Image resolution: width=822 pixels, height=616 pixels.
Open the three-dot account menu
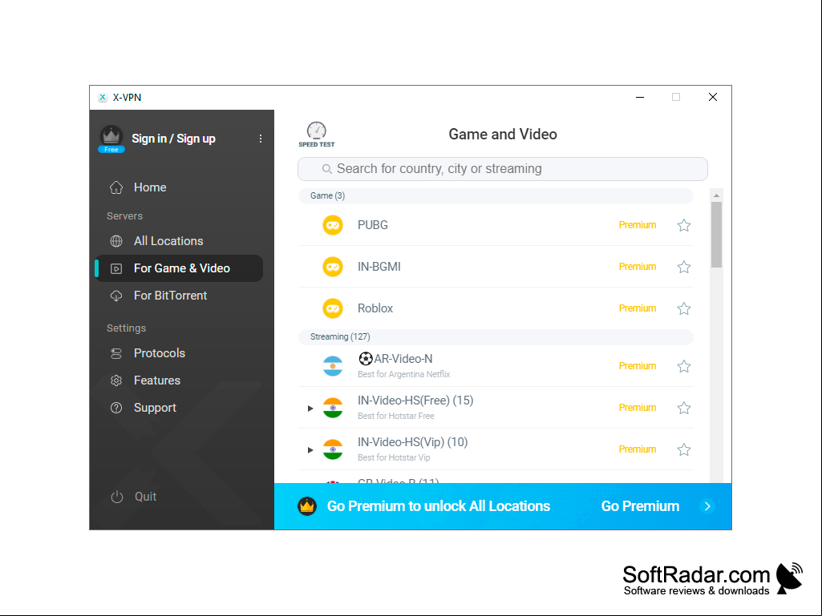point(261,139)
